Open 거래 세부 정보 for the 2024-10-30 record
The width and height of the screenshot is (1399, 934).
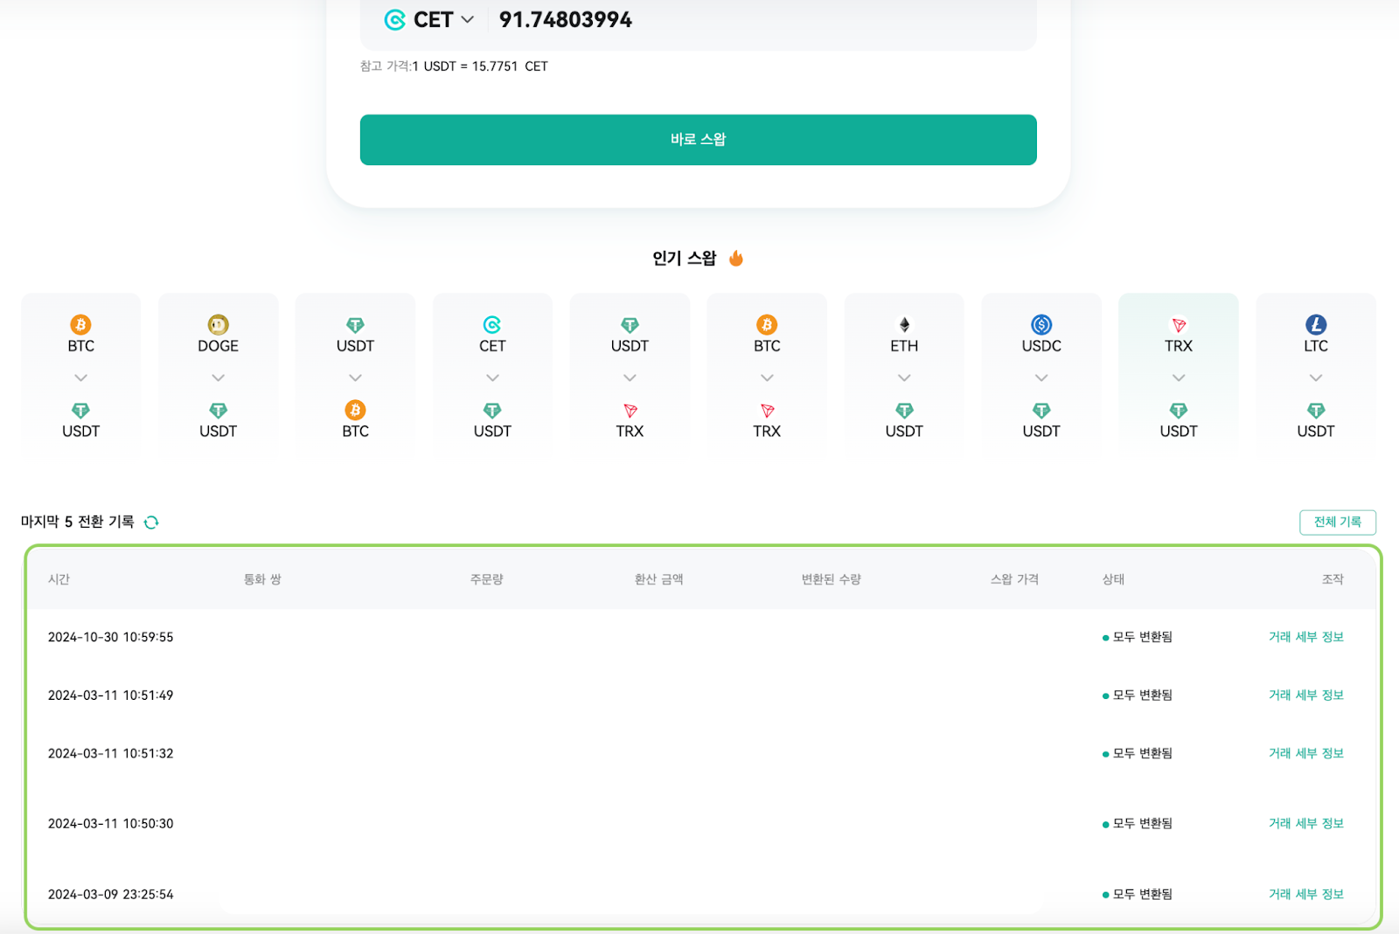[x=1305, y=636]
